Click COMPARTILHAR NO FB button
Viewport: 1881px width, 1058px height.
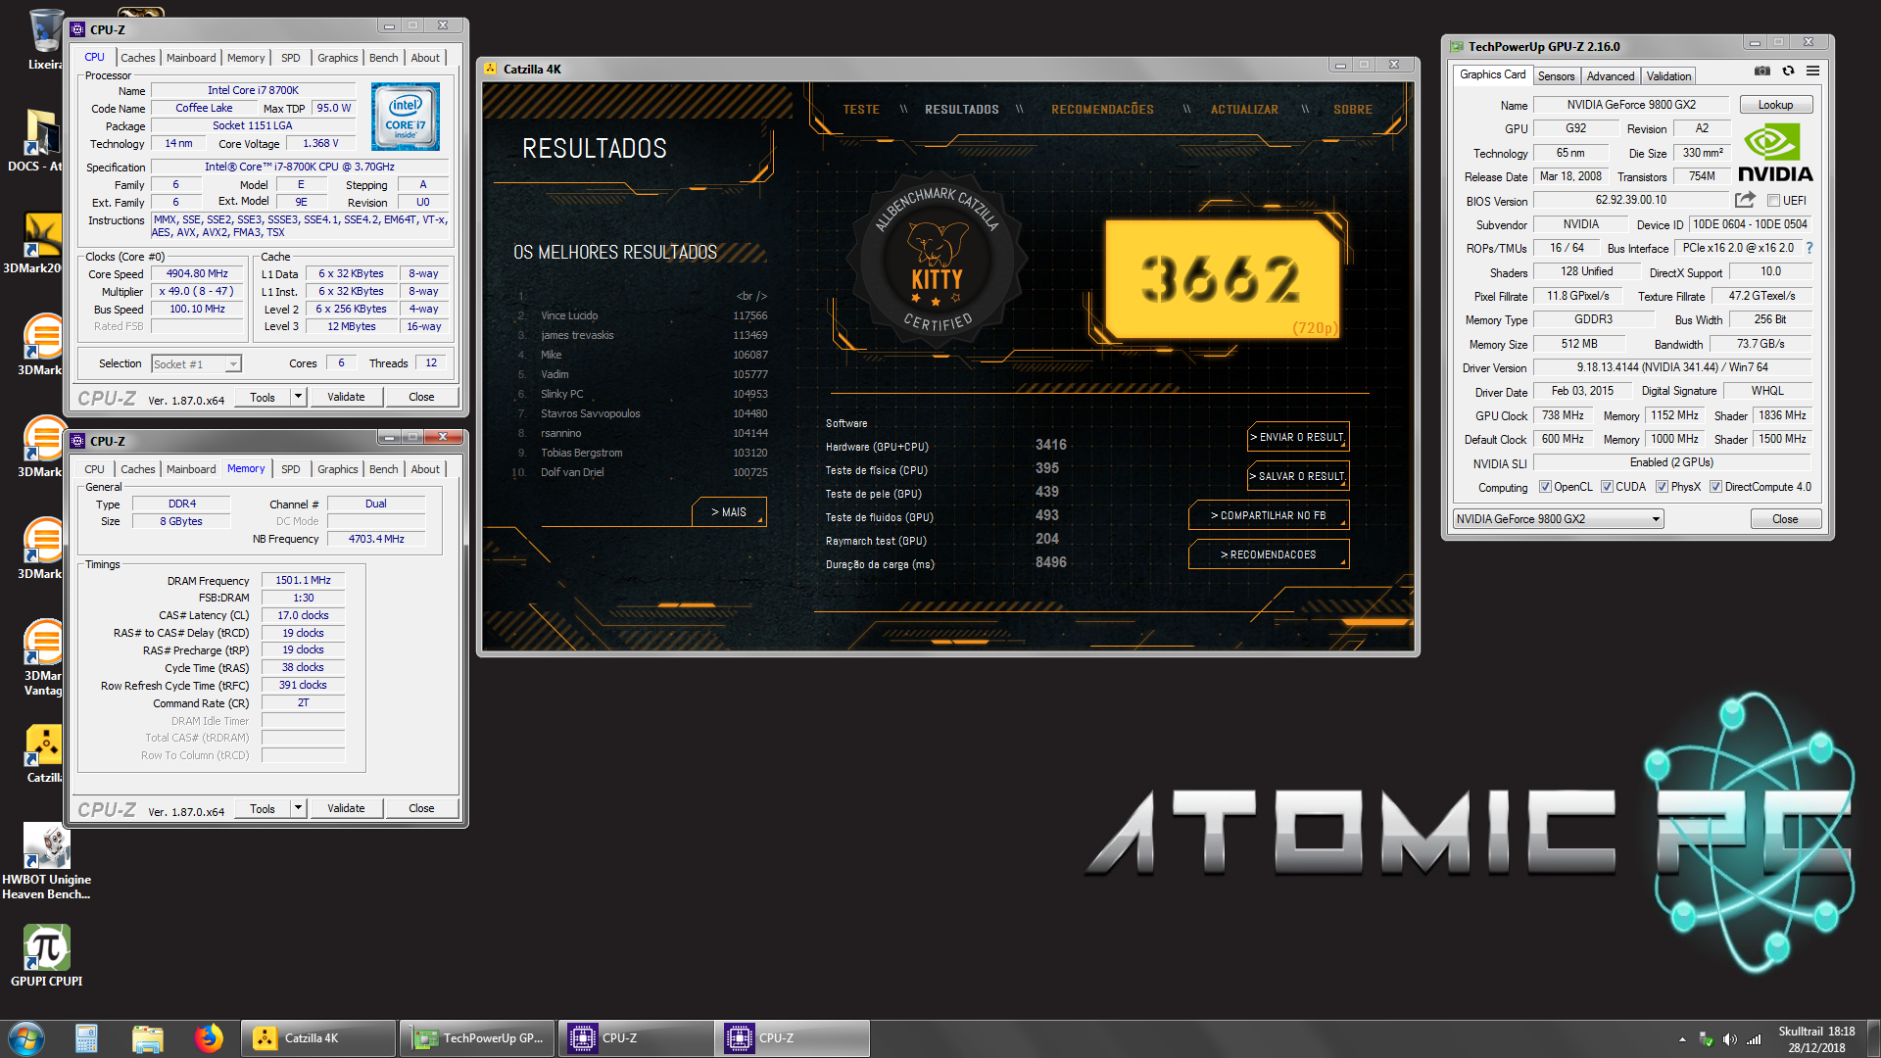(x=1269, y=515)
